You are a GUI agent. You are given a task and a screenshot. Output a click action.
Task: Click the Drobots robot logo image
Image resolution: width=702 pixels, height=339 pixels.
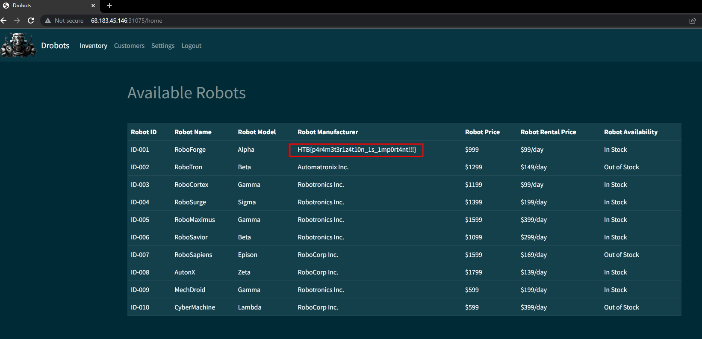tap(18, 45)
